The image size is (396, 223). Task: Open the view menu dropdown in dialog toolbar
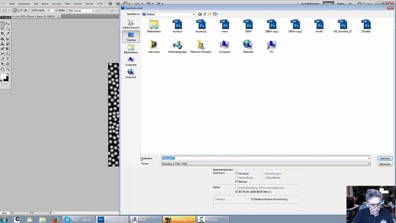[215, 14]
